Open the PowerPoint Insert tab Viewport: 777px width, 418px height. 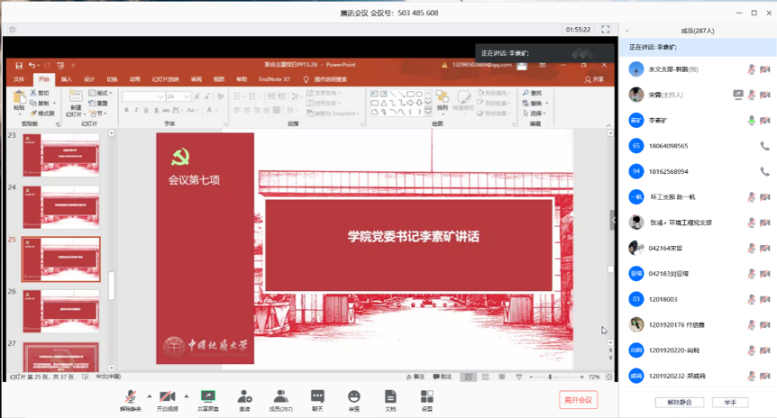[x=67, y=79]
